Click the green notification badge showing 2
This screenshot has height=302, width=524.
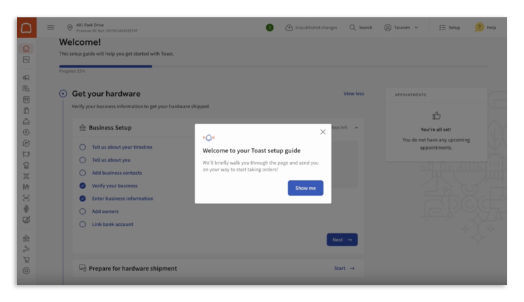[269, 28]
